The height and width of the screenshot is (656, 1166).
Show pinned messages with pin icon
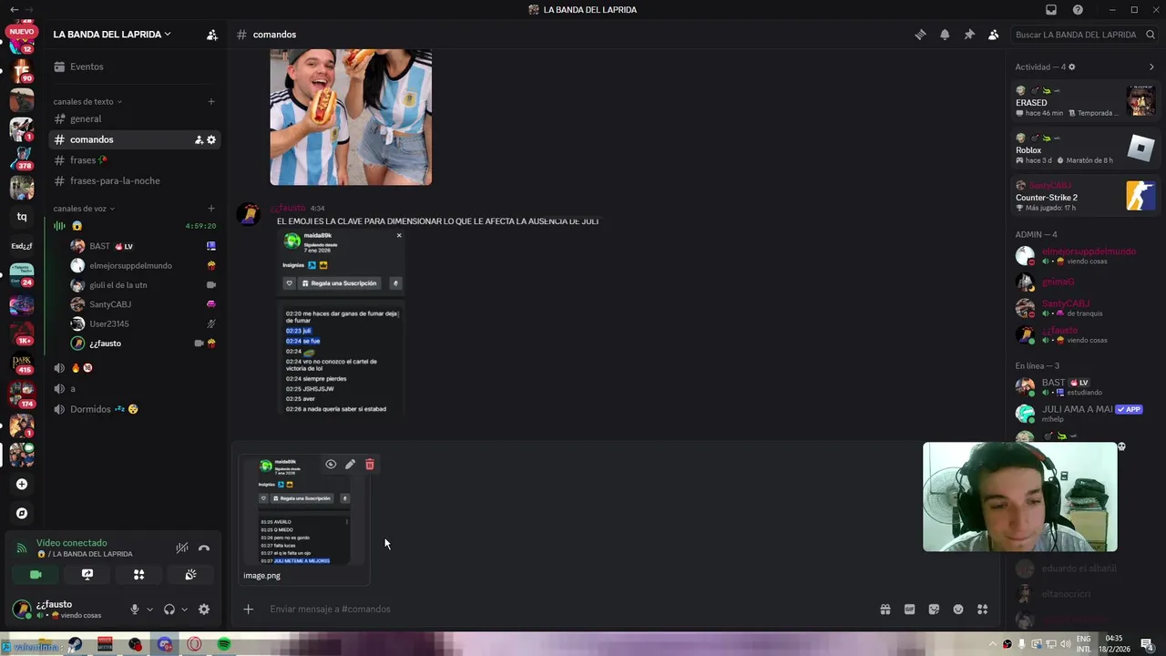(969, 35)
